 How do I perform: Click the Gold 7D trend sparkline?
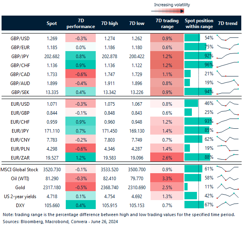point(228,186)
